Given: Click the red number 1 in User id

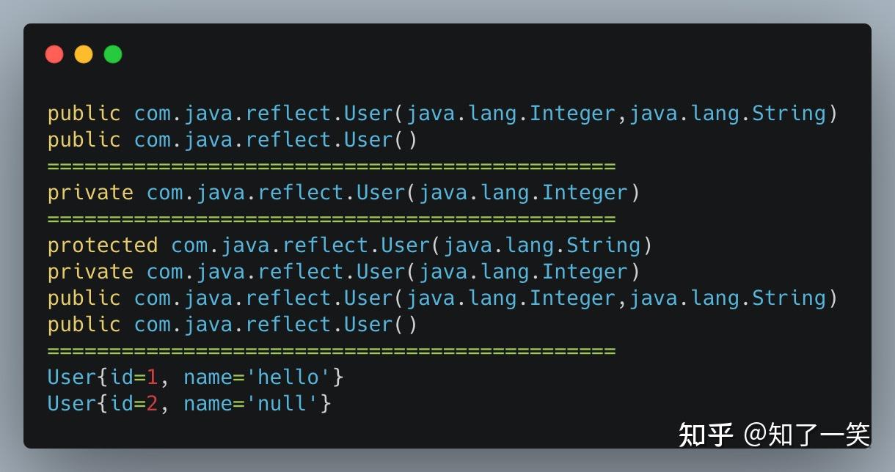Looking at the screenshot, I should click(152, 377).
